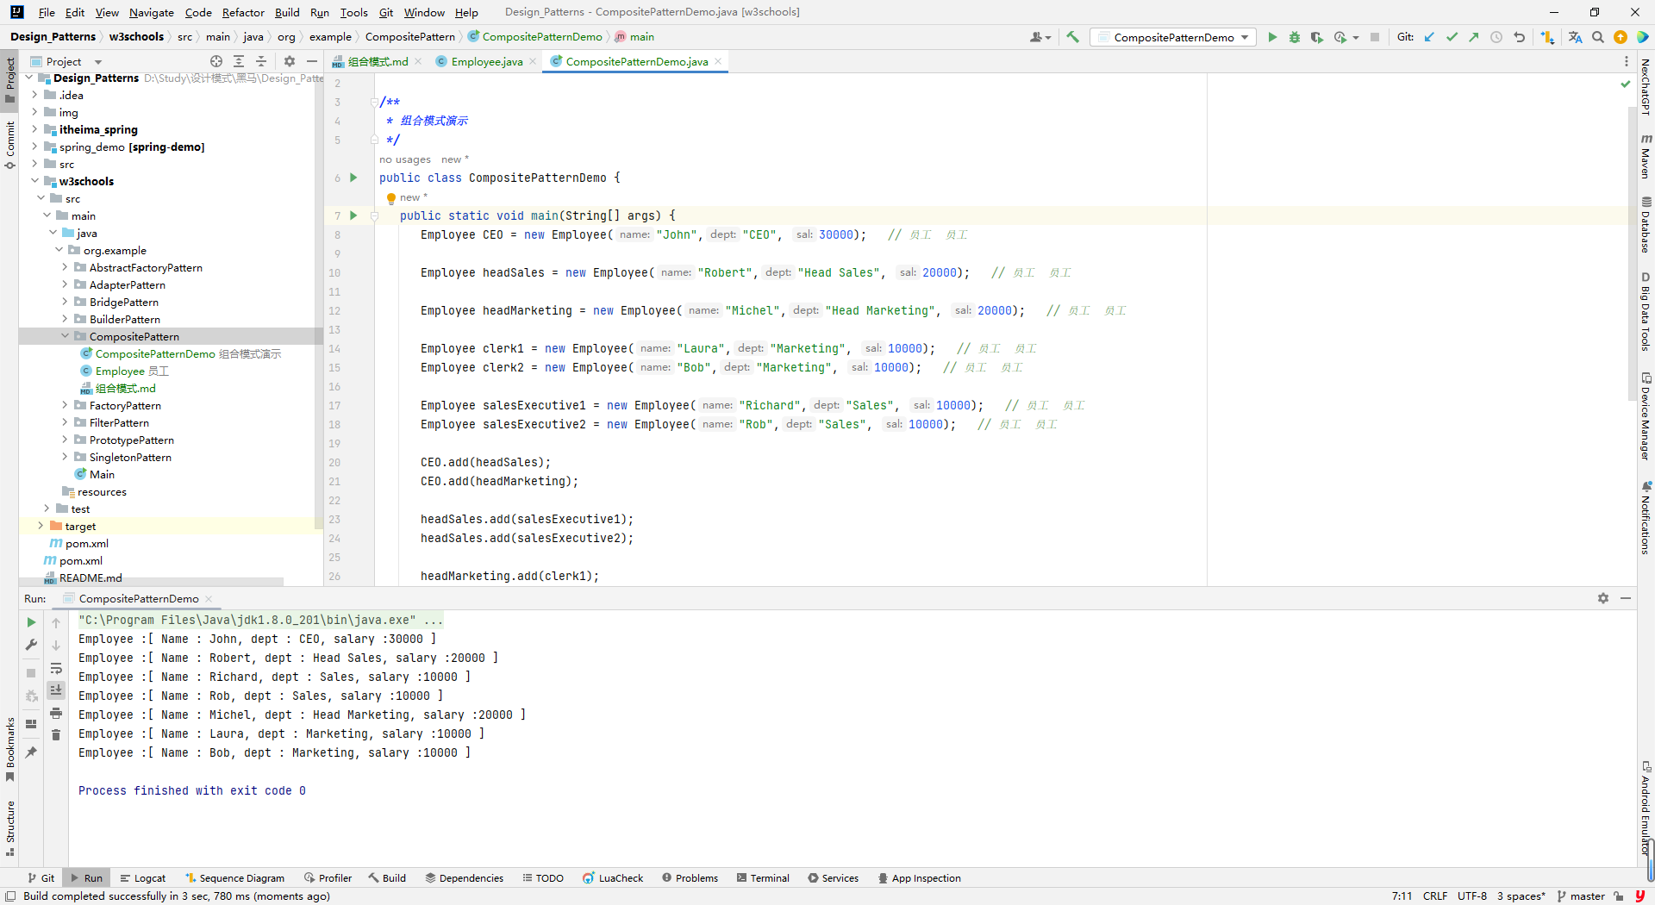Start debugging with the bug icon
Image resolution: width=1655 pixels, height=905 pixels.
[x=1294, y=37]
